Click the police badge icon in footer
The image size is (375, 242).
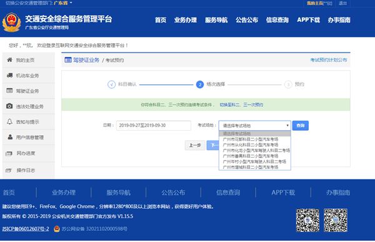(57, 229)
